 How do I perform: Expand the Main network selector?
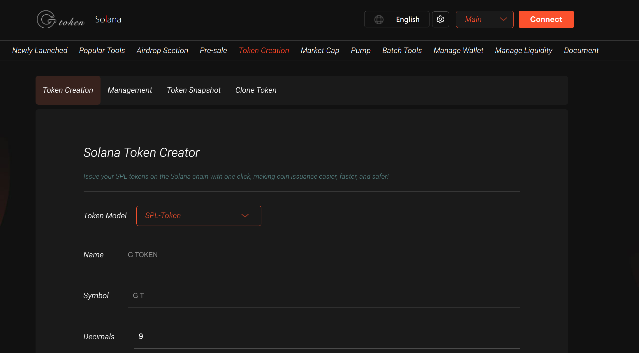[485, 19]
